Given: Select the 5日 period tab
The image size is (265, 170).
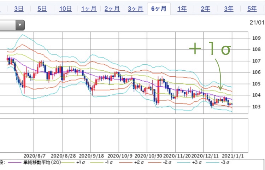Looking at the screenshot, I should [42, 8].
